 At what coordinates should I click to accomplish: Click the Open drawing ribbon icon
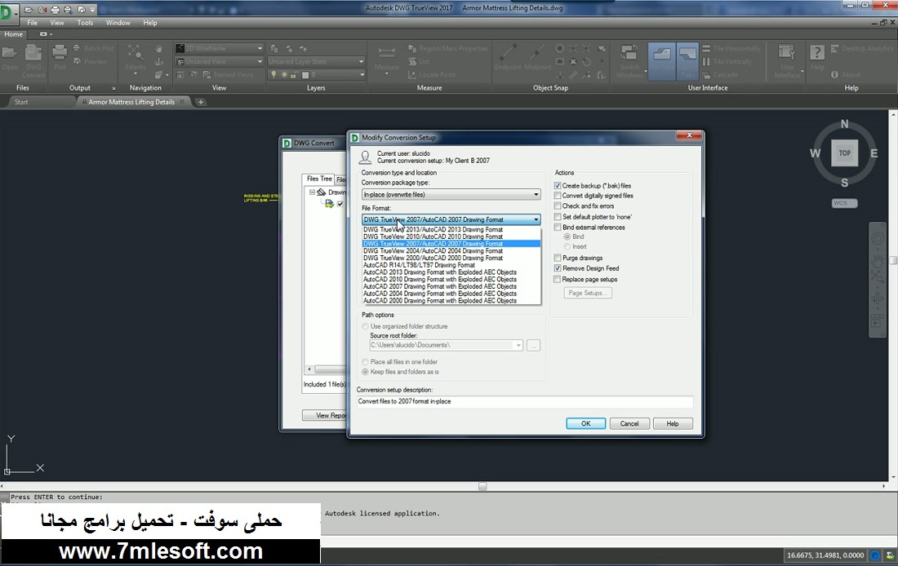point(10,57)
